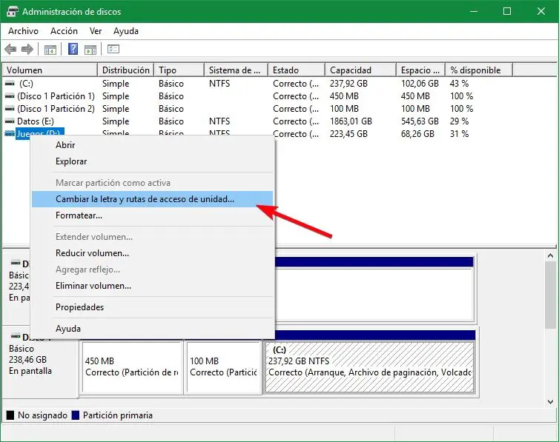Open the Ver menu
This screenshot has width=559, height=442.
click(96, 31)
